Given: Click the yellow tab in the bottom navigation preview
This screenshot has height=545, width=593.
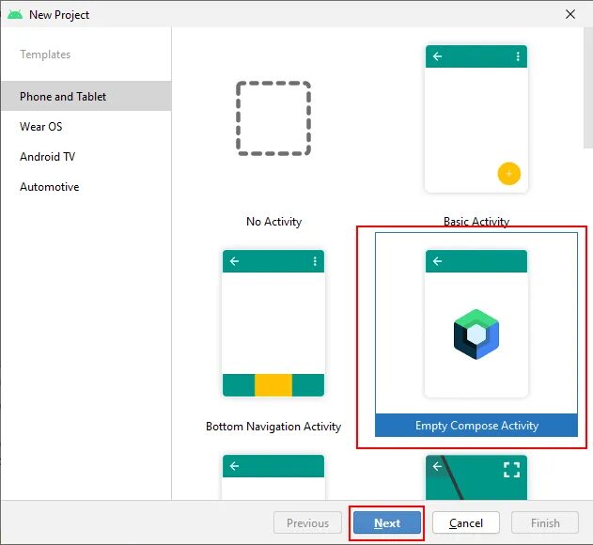Looking at the screenshot, I should (273, 385).
